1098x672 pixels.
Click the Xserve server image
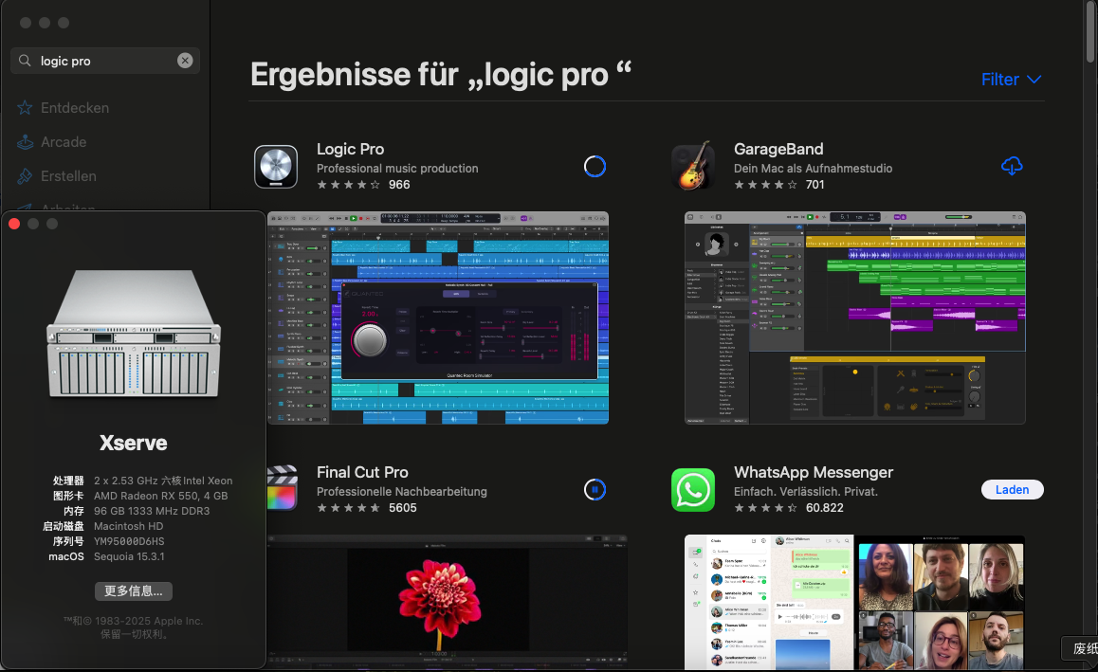pyautogui.click(x=134, y=334)
